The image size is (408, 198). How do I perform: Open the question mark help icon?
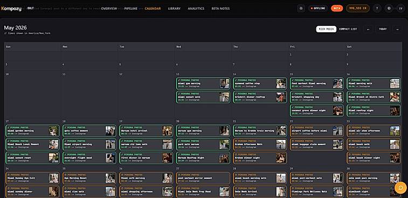tap(377, 8)
